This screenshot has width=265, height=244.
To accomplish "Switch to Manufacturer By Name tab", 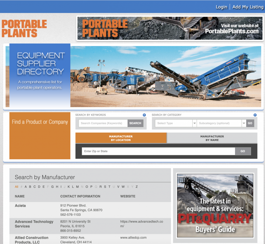I will [x=212, y=138].
